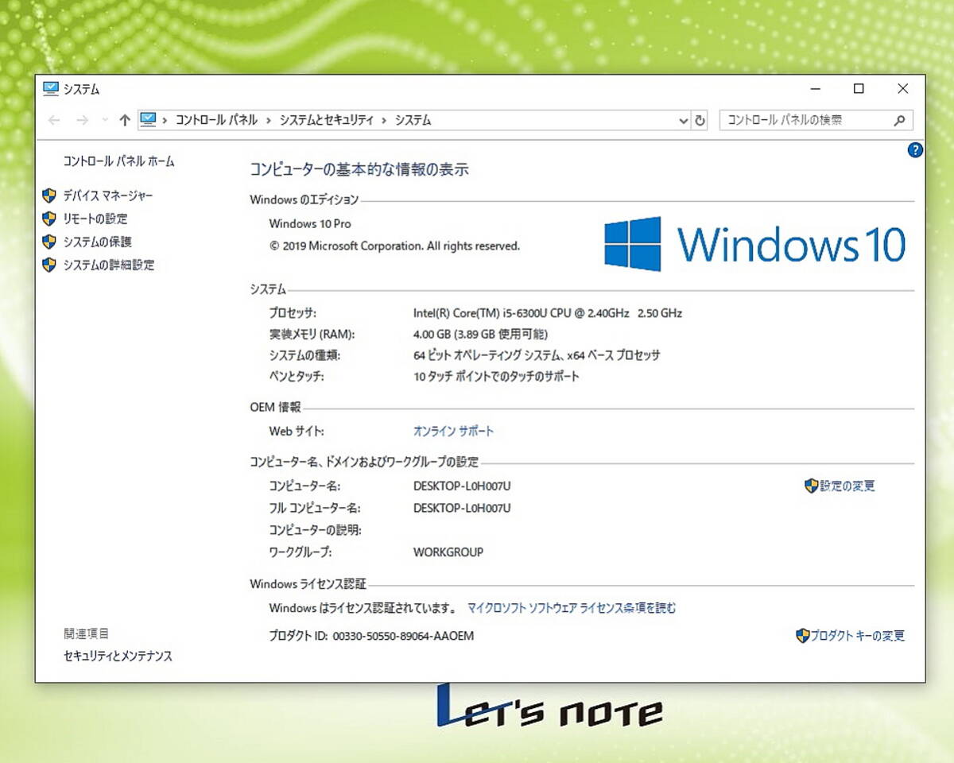Click the WORKGROUP value
The width and height of the screenshot is (954, 763).
(x=448, y=552)
